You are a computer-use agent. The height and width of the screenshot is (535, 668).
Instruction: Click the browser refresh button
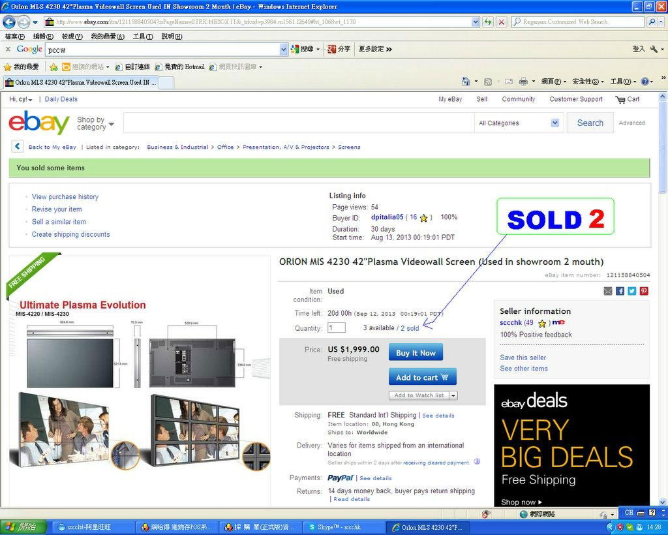[x=487, y=22]
